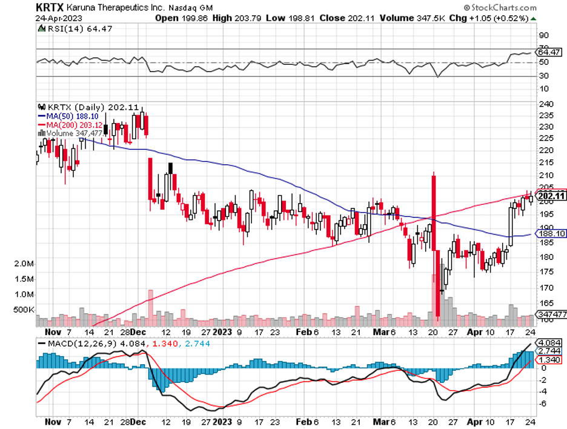The height and width of the screenshot is (429, 567).
Task: Click the 240 price level on the right axis
Action: tap(546, 104)
